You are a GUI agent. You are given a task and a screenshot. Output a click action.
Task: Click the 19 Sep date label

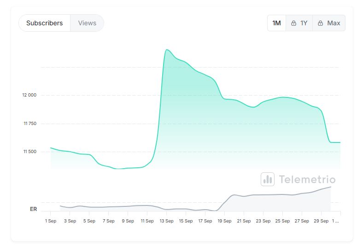point(224,221)
